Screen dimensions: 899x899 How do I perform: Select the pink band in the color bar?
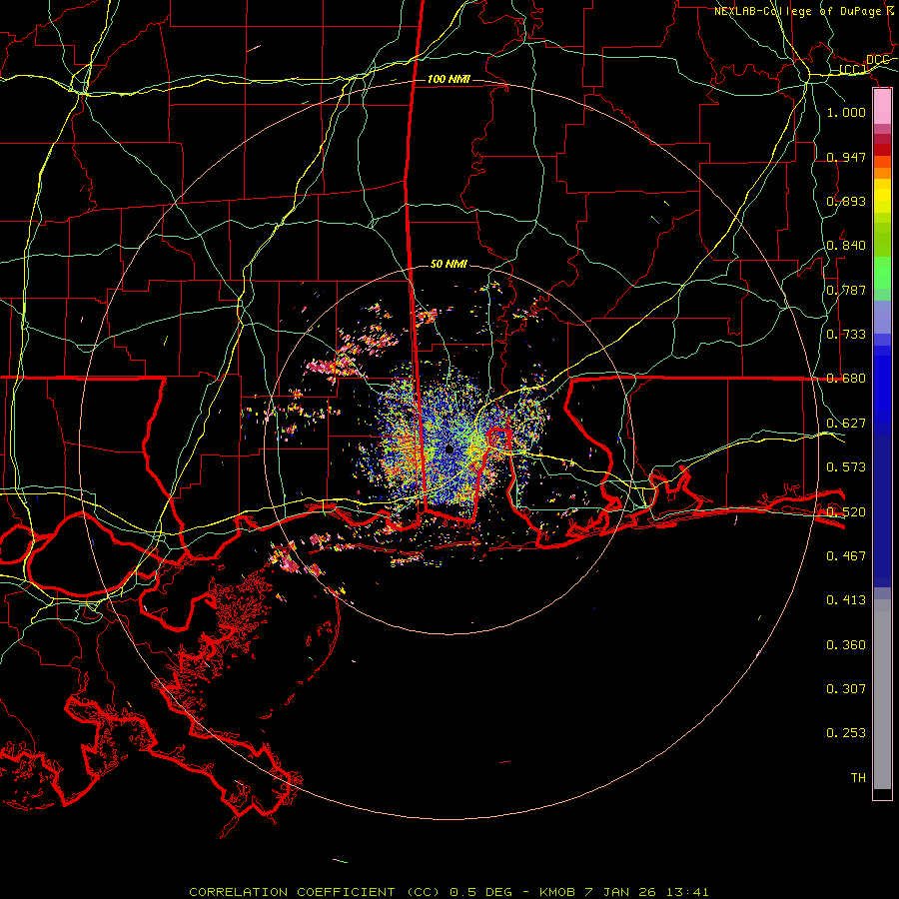point(882,107)
